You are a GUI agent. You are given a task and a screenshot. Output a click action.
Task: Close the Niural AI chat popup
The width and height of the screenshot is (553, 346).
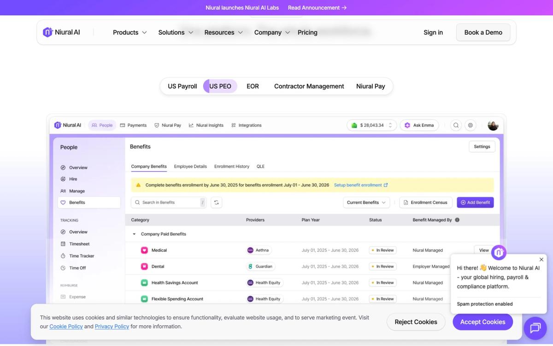tap(541, 260)
